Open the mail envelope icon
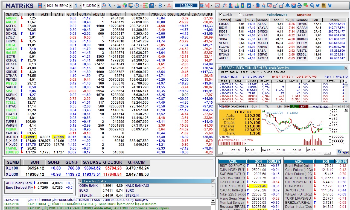The width and height of the screenshot is (350, 210). point(293,5)
